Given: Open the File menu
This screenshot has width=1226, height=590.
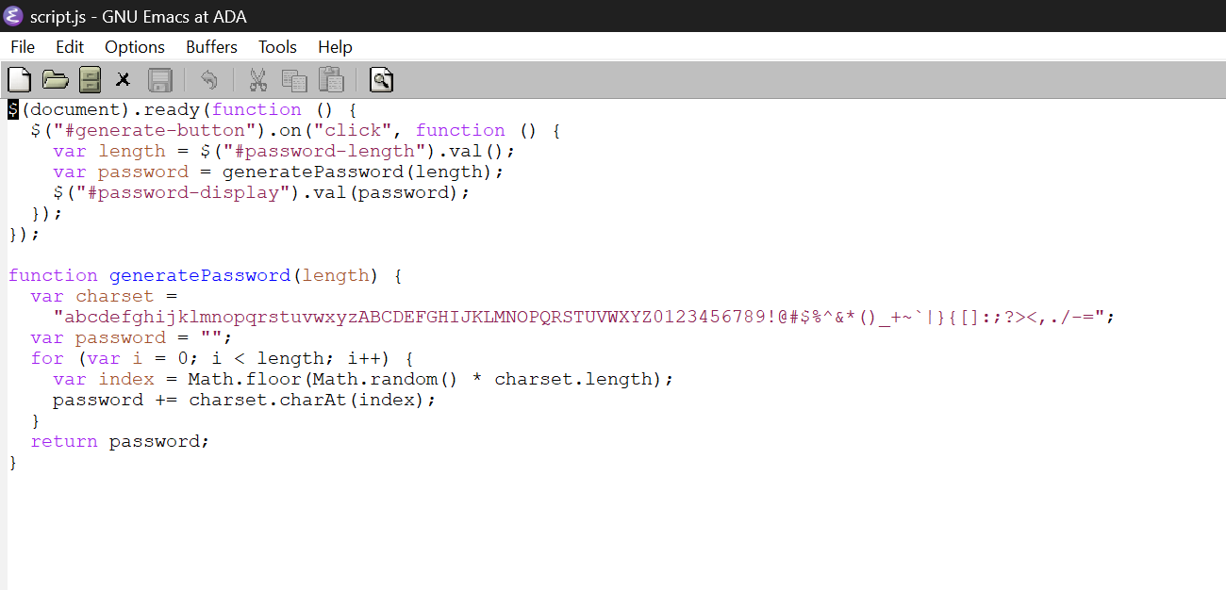Looking at the screenshot, I should [22, 46].
